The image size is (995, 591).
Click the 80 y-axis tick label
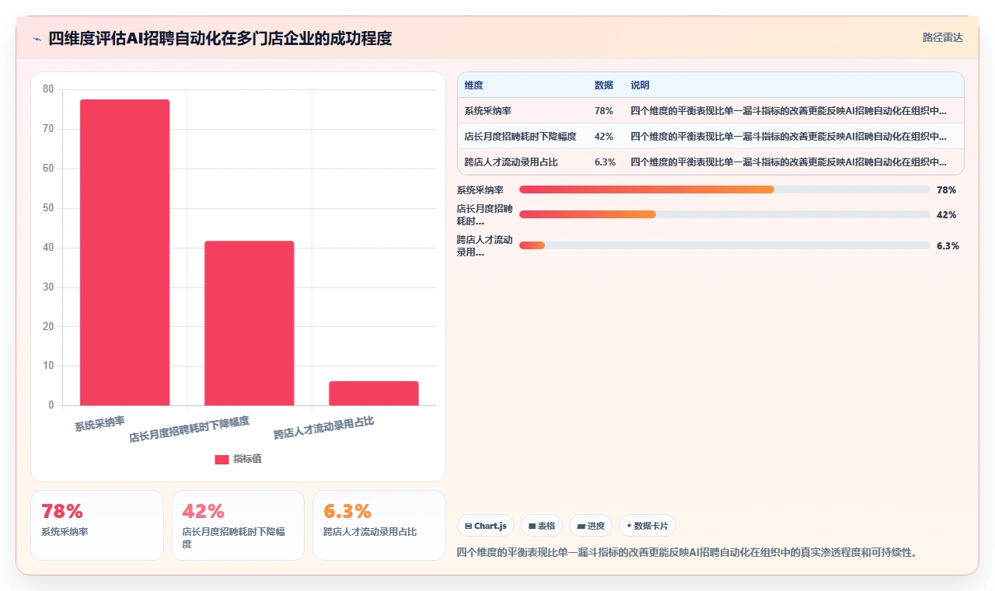pos(48,89)
